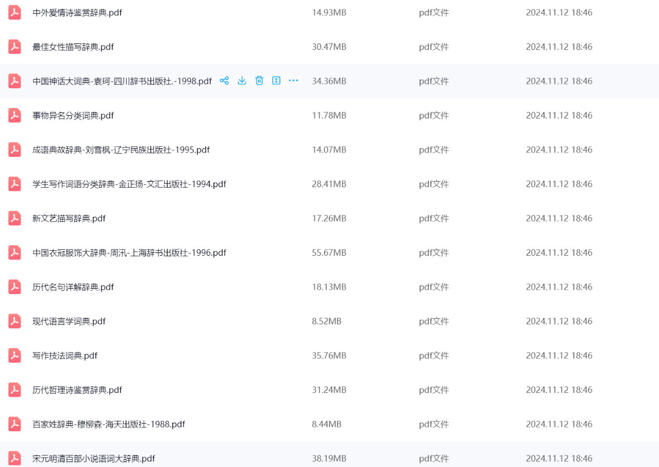659x467 pixels.
Task: Open file 中外爱情诗鉴赏辞典.pdf
Action: (77, 13)
